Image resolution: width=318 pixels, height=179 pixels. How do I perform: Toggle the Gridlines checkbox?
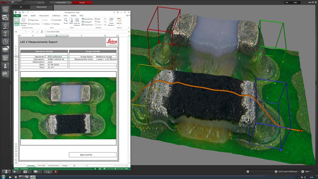[43, 24]
